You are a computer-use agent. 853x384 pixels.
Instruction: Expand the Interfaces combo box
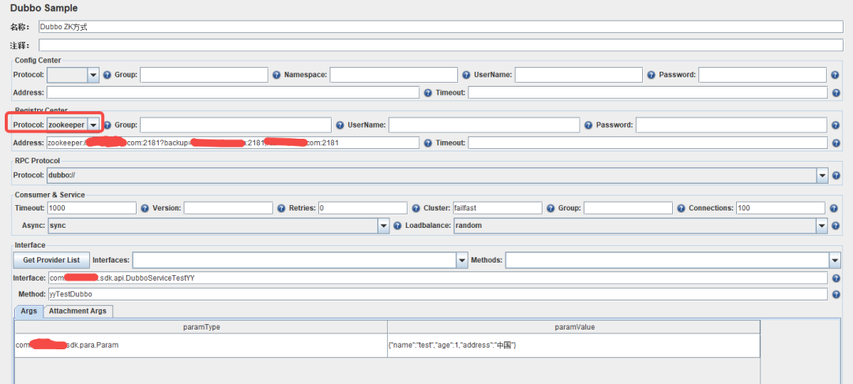click(x=462, y=261)
